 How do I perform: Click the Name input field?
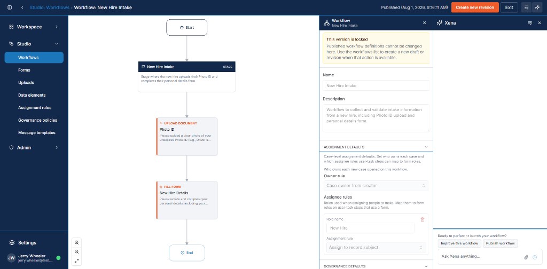click(376, 85)
